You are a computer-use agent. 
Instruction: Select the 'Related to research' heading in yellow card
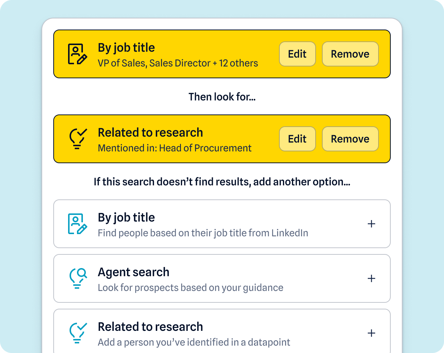click(x=150, y=133)
